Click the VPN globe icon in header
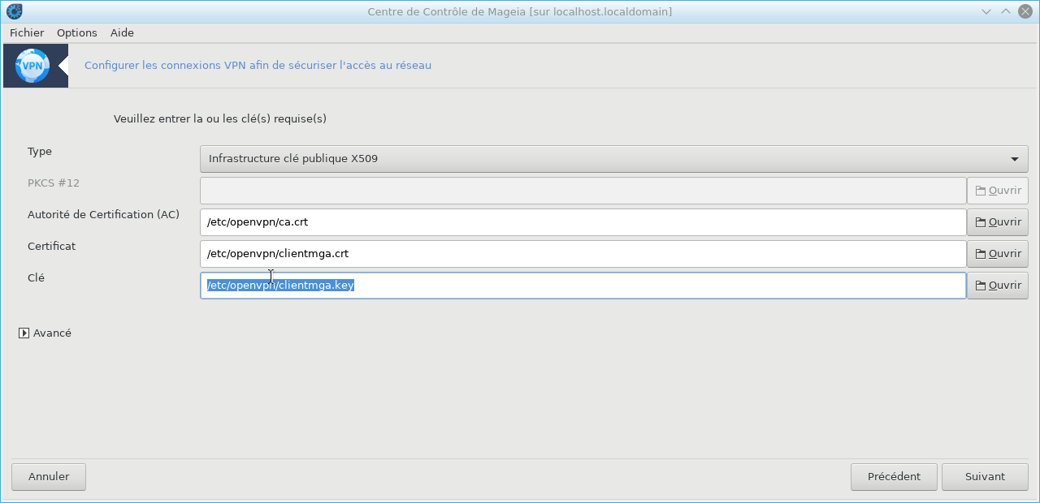 [32, 66]
